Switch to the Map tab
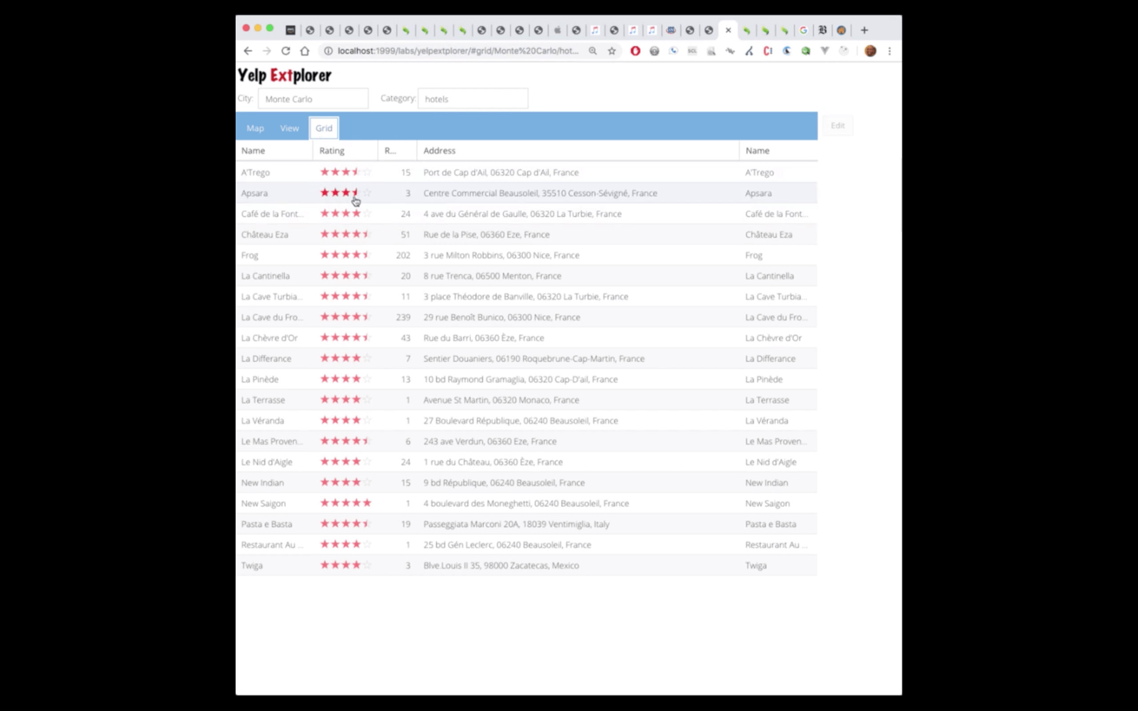 [255, 128]
